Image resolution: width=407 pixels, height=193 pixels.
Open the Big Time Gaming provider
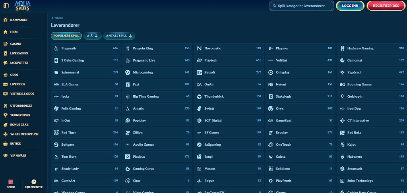157,96
